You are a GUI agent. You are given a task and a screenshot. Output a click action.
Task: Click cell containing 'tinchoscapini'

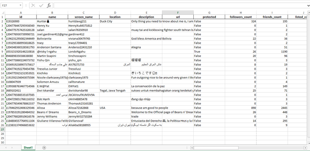[84, 56]
